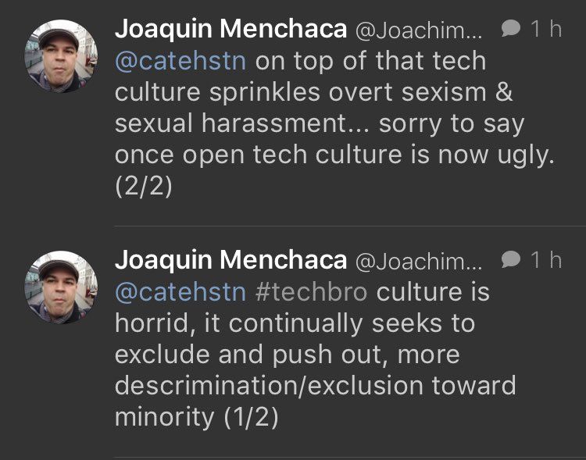Image resolution: width=586 pixels, height=460 pixels.
Task: Tap the @Joachim… handle on the sexism tweet
Action: coord(420,30)
